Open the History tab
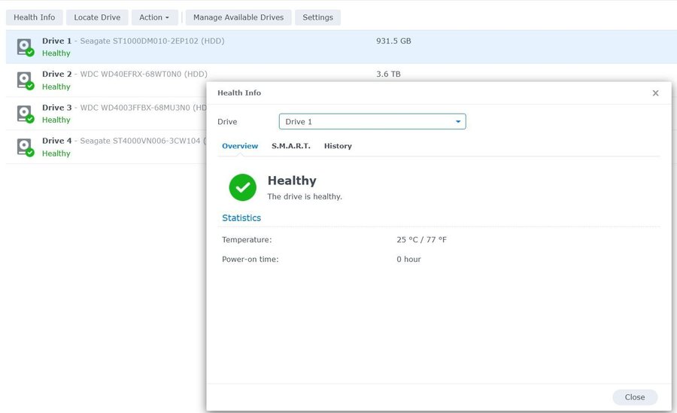Viewport: 677px width, 413px height. [338, 146]
